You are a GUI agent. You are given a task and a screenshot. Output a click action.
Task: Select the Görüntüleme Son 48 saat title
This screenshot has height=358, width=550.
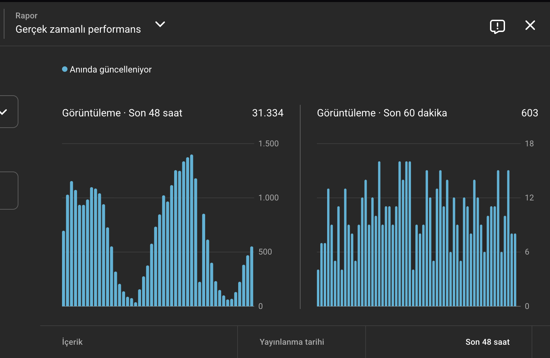tap(122, 113)
